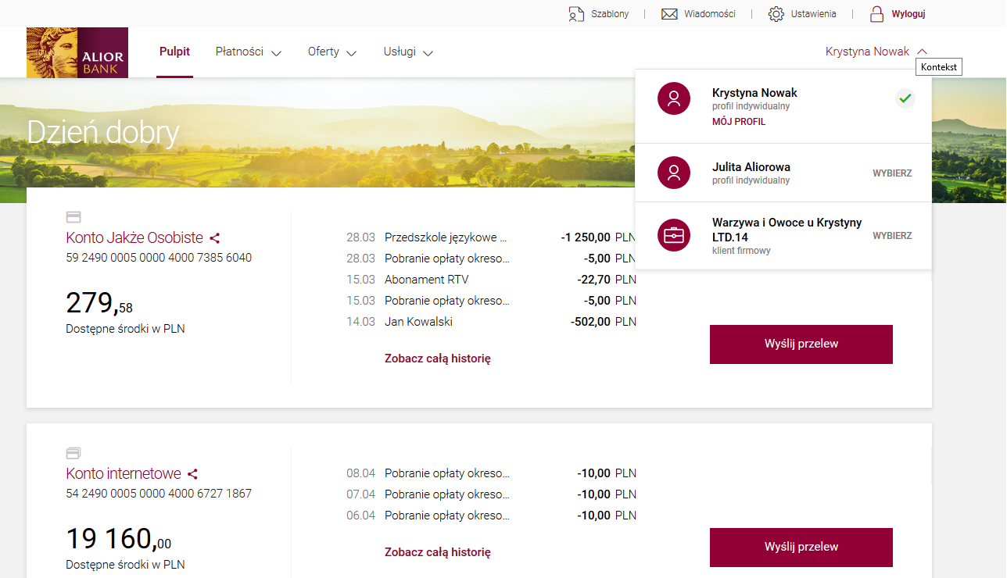Open Wiadomości link in top bar
This screenshot has height=578, width=1007.
point(710,14)
